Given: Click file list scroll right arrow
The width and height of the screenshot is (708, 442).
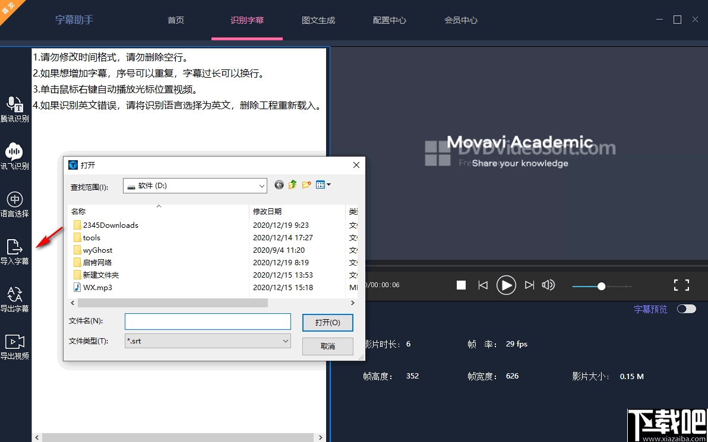Looking at the screenshot, I should click(353, 303).
